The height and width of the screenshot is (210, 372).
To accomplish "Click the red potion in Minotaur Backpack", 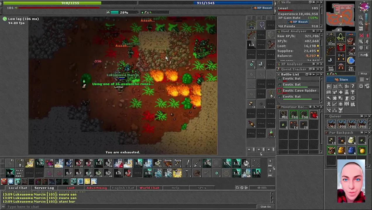I will (314, 115).
